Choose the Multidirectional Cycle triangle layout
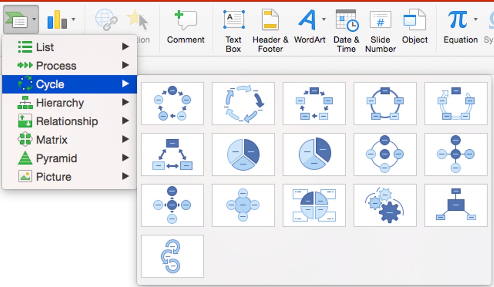This screenshot has height=287, width=494. click(x=172, y=155)
